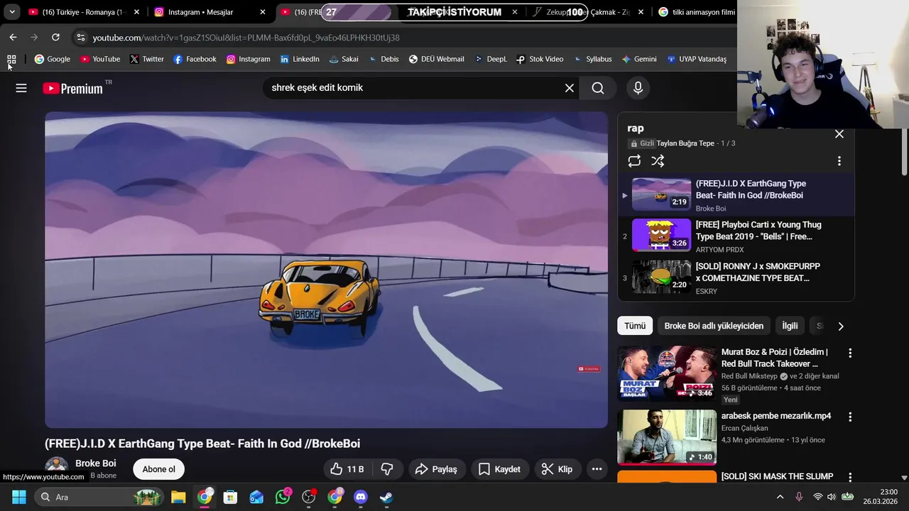Open File Explorer from the taskbar

coord(178,497)
